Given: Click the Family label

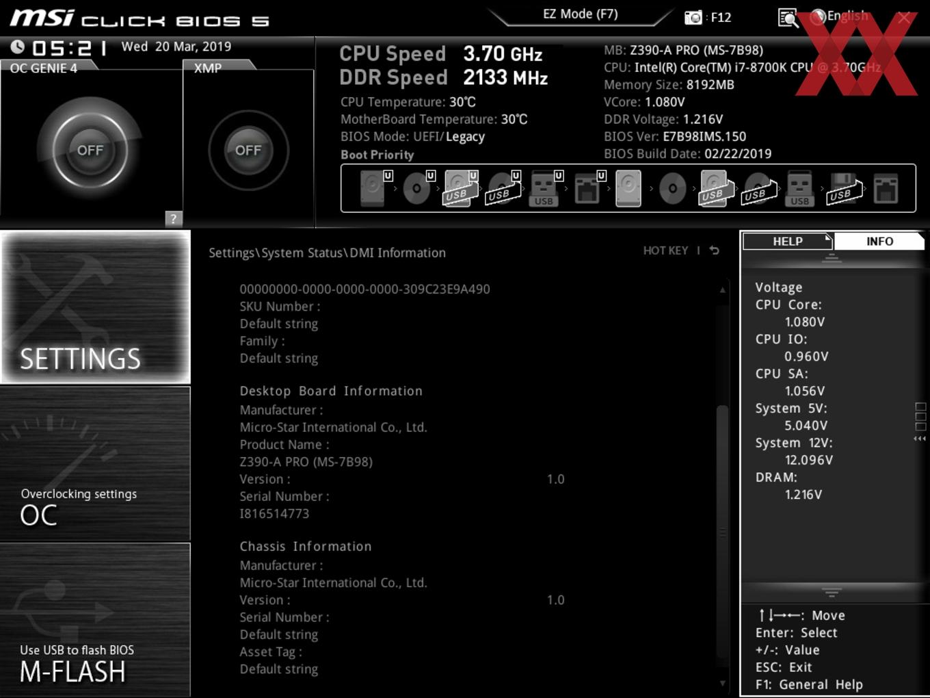Looking at the screenshot, I should pos(262,341).
